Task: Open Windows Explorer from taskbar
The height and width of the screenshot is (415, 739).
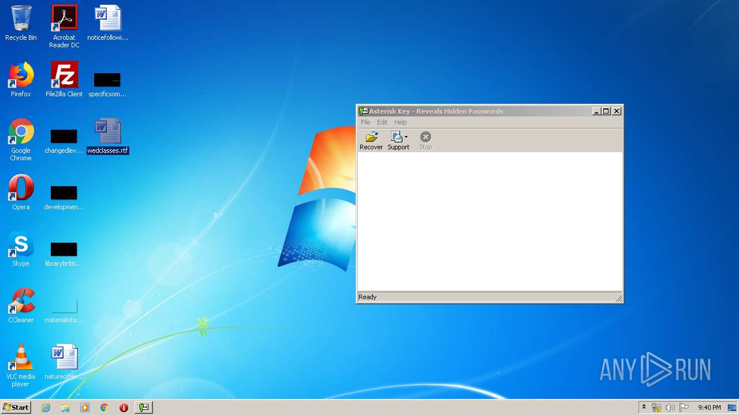Action: click(x=65, y=408)
